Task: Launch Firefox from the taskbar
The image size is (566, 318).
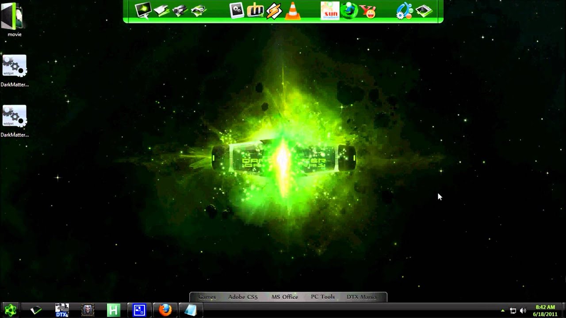Action: (165, 310)
